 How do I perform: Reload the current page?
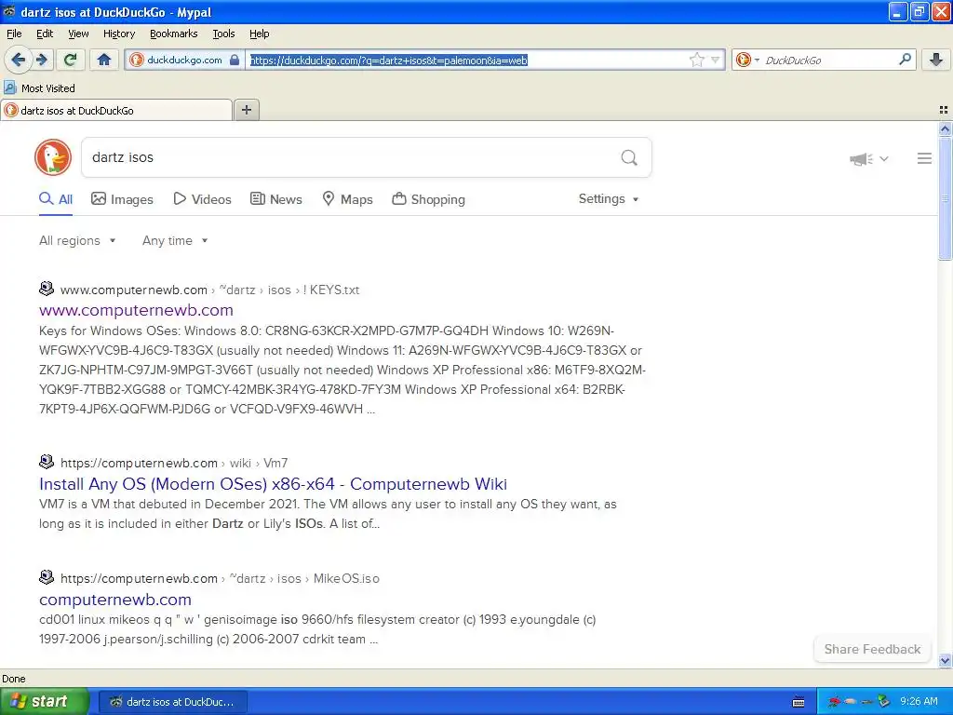point(71,60)
